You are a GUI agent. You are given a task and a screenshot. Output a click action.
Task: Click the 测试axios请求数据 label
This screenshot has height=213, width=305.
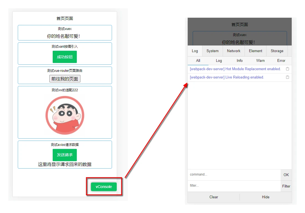point(65,145)
